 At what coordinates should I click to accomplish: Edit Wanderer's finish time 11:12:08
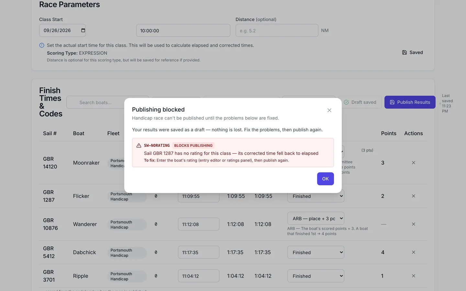point(199,224)
